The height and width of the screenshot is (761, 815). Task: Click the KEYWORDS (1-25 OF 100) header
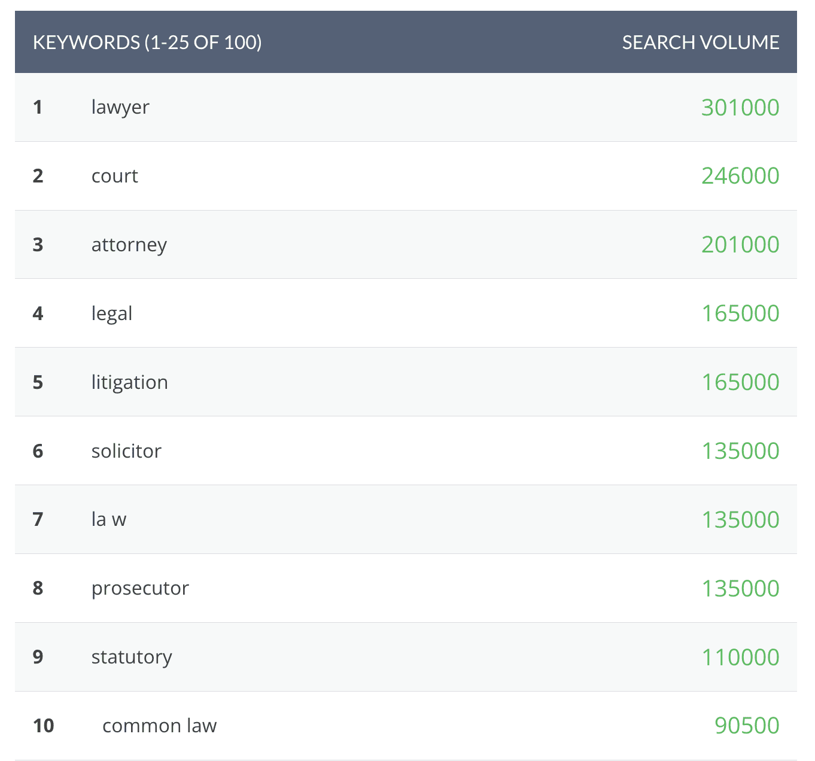147,42
